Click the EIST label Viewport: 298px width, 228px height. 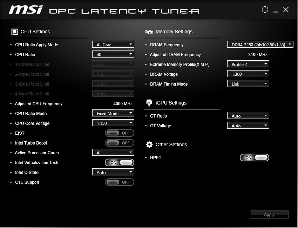click(20, 133)
